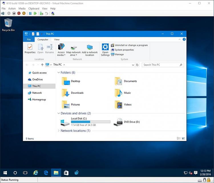Click the chevron after This PC in address bar
The height and width of the screenshot is (183, 214).
[x=64, y=65]
